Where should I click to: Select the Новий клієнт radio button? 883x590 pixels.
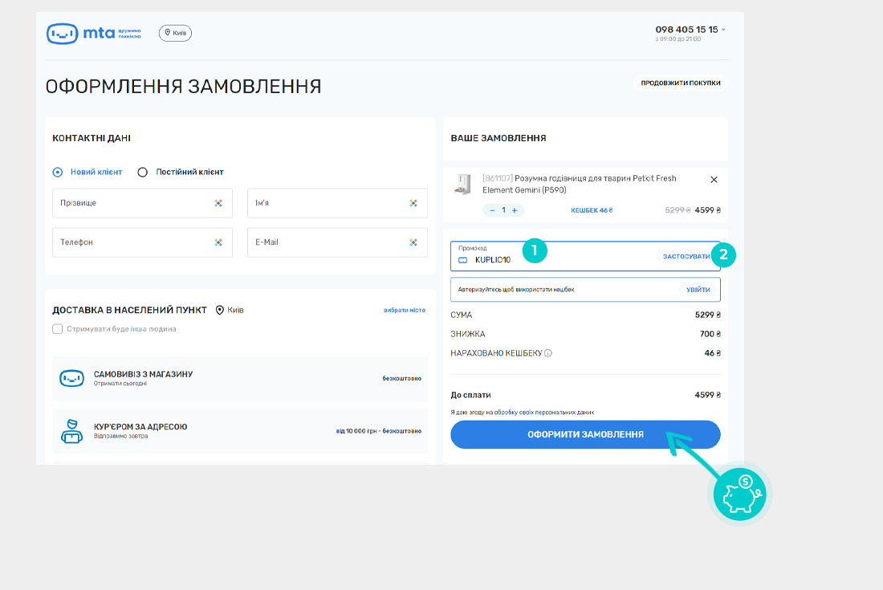click(57, 172)
